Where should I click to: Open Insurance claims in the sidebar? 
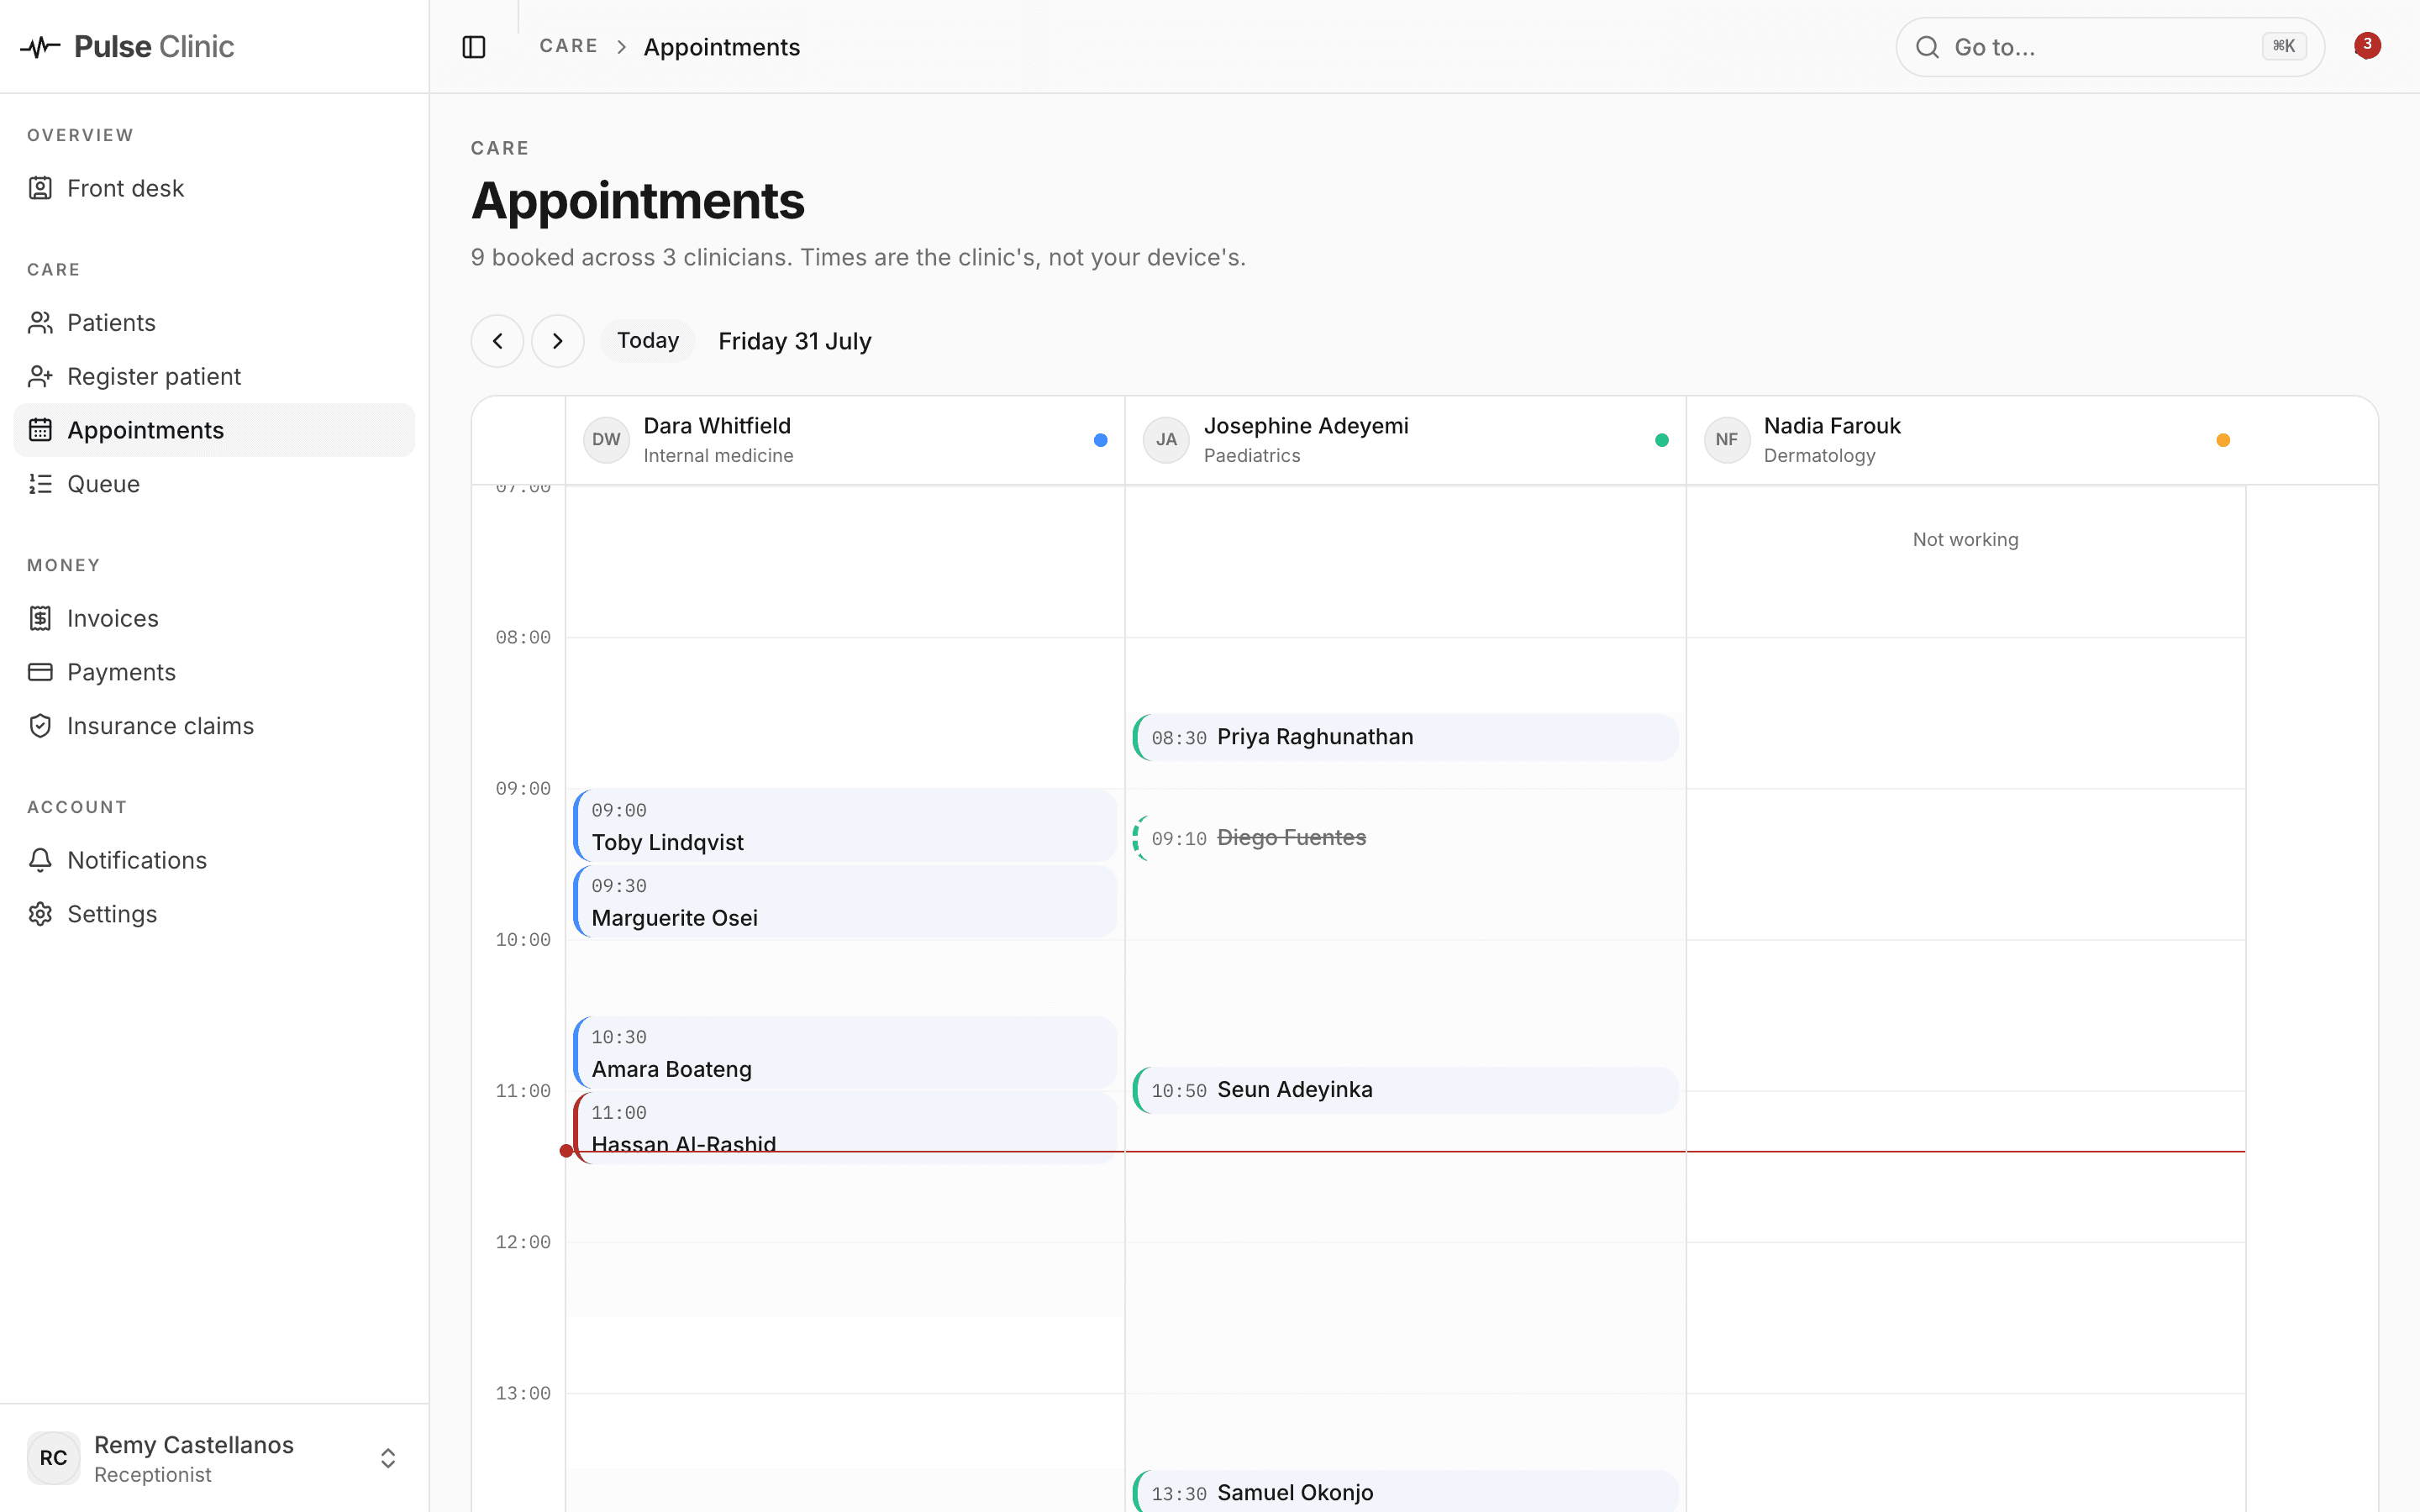(x=214, y=726)
